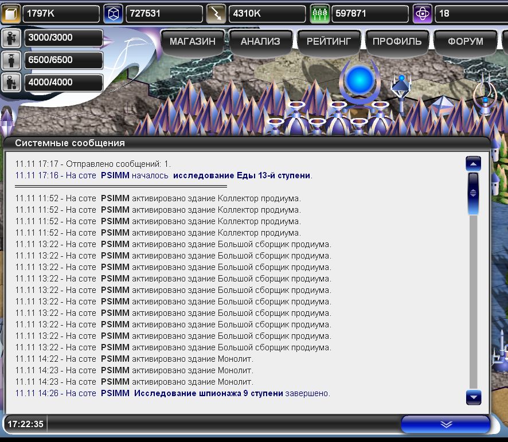Go to the ФОРУМ section
The height and width of the screenshot is (442, 508).
tap(465, 41)
